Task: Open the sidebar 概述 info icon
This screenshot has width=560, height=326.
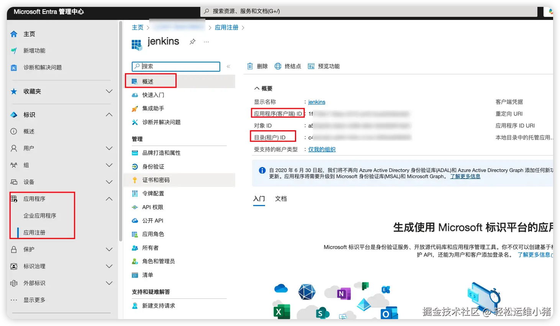Action: [14, 131]
